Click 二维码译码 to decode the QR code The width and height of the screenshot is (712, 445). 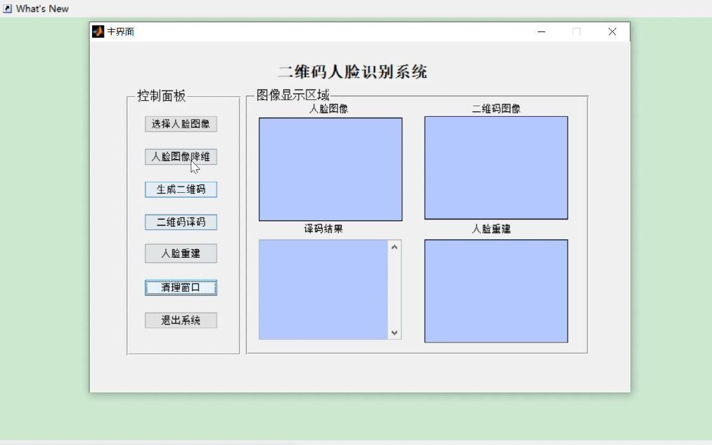(180, 222)
